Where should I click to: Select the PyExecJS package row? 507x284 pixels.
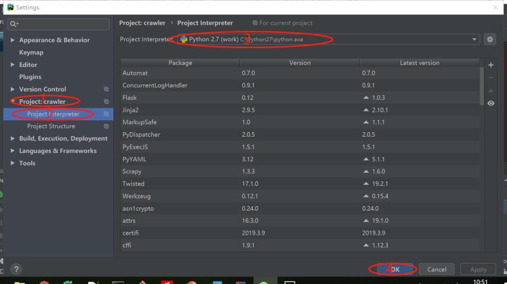coord(300,147)
